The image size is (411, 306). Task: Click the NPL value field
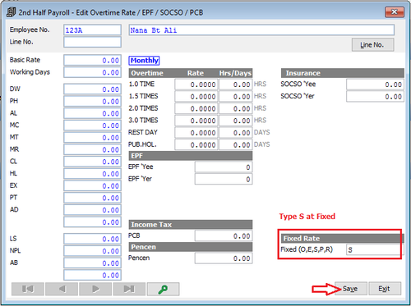coord(92,251)
